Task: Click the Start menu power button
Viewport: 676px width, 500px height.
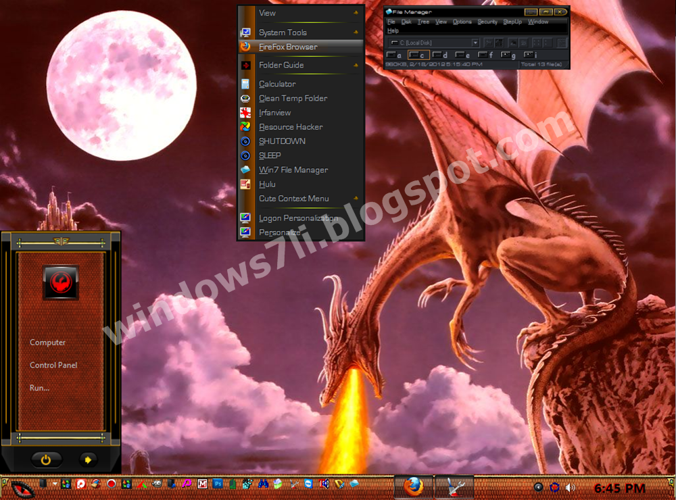Action: coord(46,460)
